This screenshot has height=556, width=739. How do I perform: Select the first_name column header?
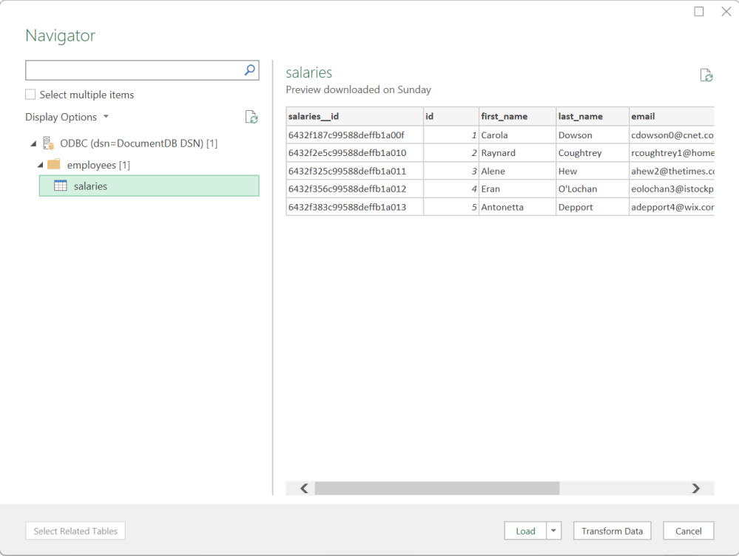coord(516,116)
